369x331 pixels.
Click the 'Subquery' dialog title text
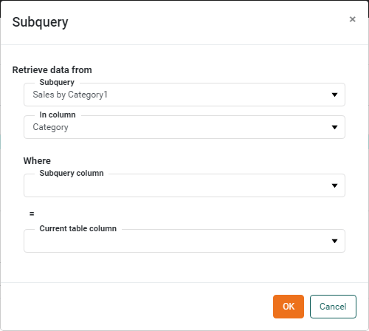click(40, 22)
